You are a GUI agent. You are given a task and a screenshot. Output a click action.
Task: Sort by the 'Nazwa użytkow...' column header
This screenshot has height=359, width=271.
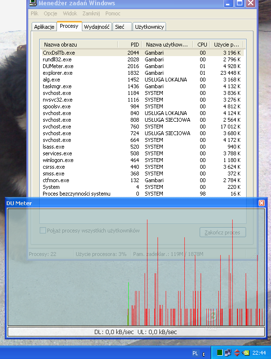coord(167,45)
